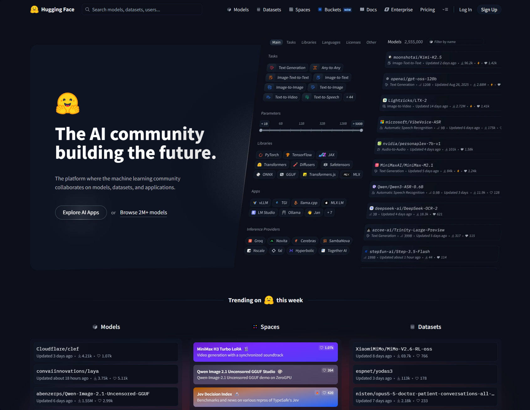Viewport: 530px width, 410px height.
Task: Open the Docs navigation link
Action: point(368,10)
